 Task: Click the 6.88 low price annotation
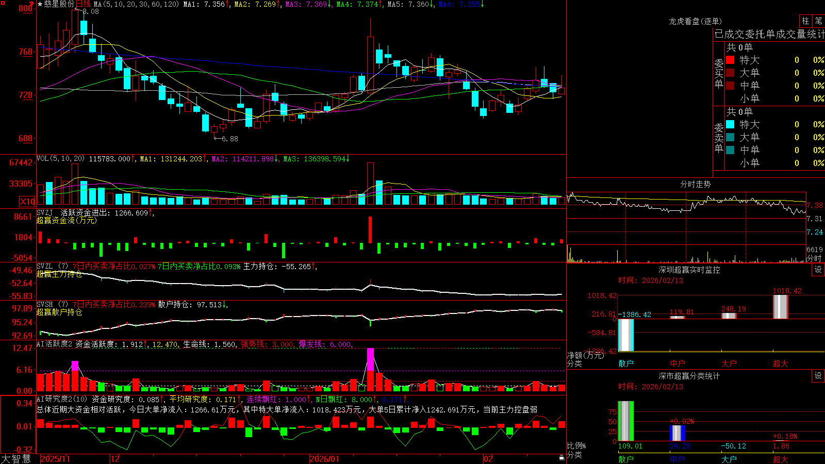click(x=230, y=139)
